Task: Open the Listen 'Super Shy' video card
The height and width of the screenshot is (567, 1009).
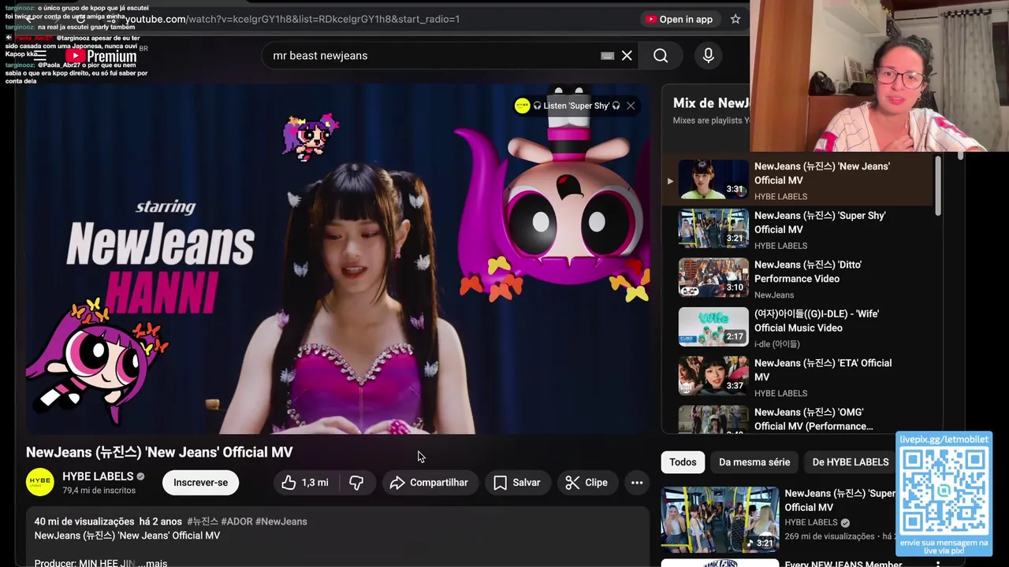Action: (576, 106)
